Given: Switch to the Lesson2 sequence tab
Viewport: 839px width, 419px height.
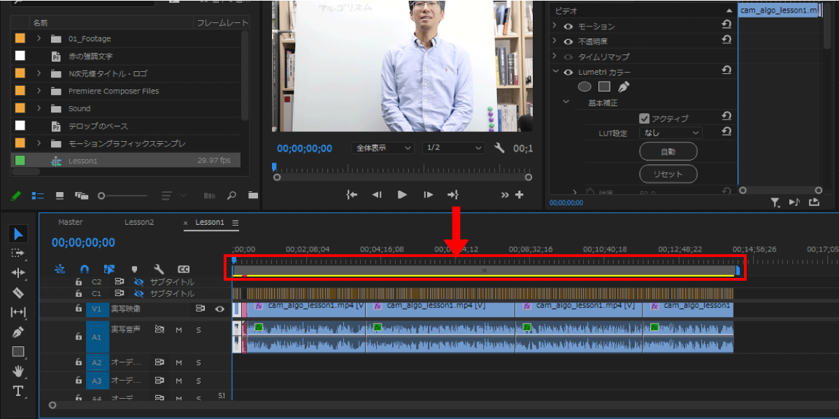Looking at the screenshot, I should click(x=139, y=222).
